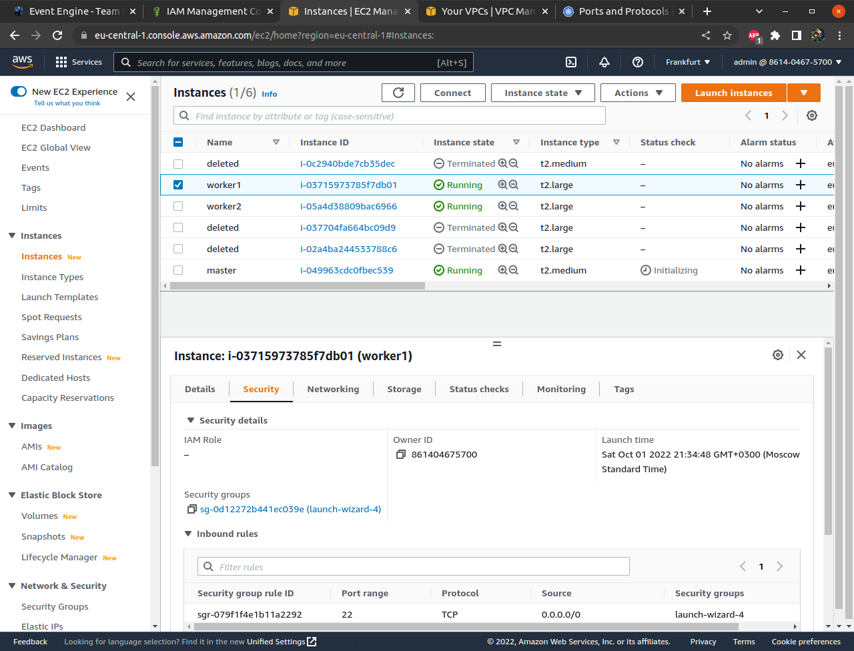The image size is (854, 651).
Task: Zoom in filter on master Running state
Action: 502,270
